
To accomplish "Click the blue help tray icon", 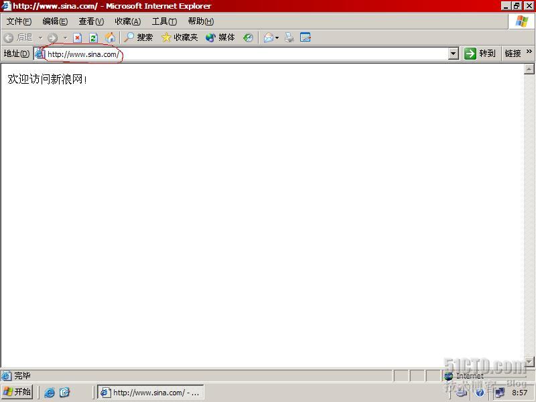I will click(x=480, y=393).
